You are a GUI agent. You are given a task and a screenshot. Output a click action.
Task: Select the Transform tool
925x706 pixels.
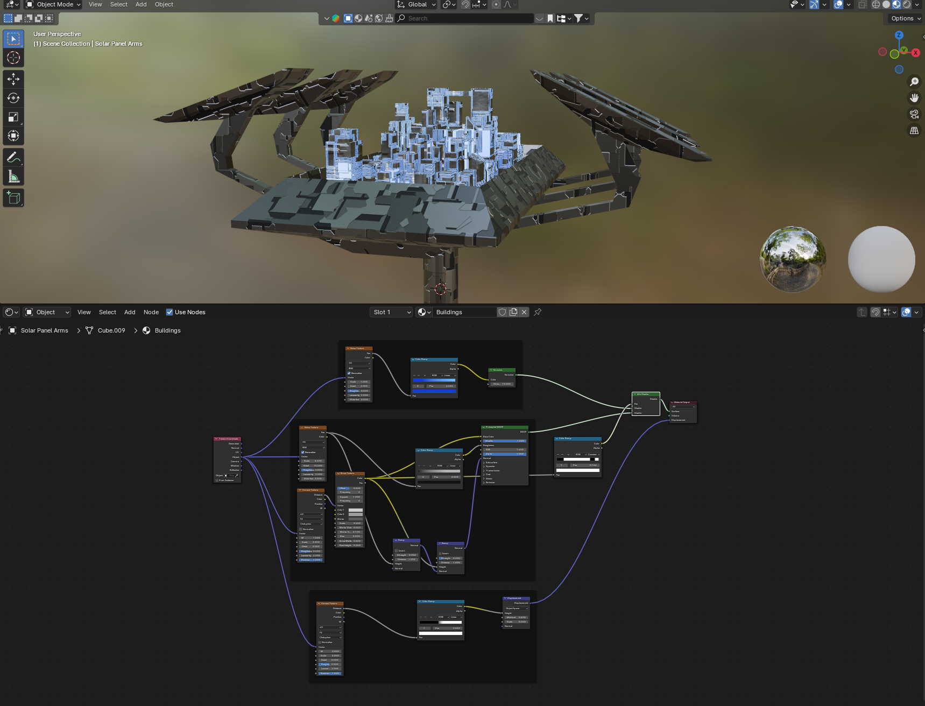click(13, 136)
